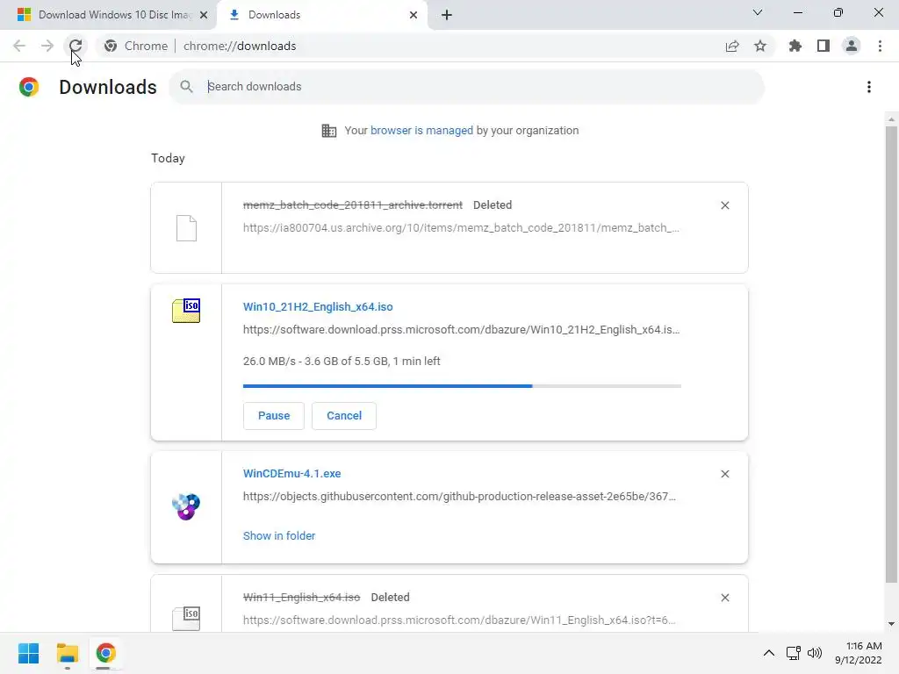
Task: Show WinCDEmu in folder
Action: [279, 536]
